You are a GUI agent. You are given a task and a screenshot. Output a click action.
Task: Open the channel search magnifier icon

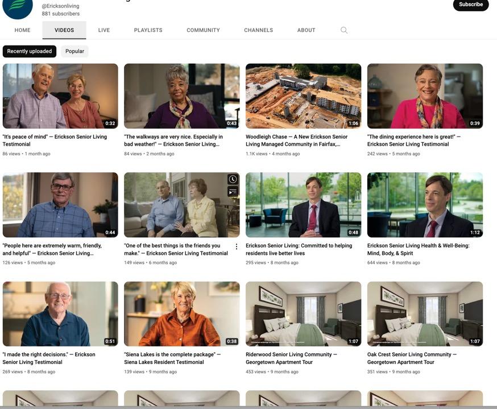coord(344,30)
